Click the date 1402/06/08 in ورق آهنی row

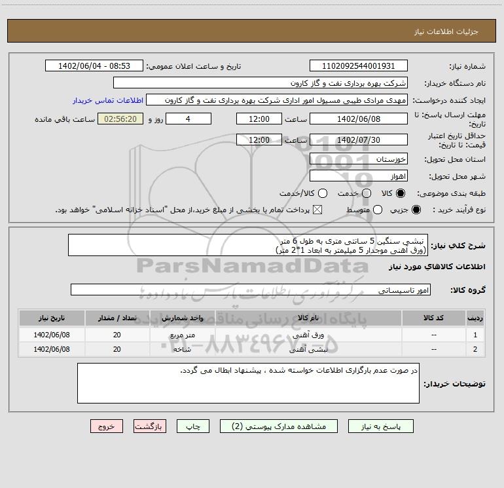click(52, 335)
